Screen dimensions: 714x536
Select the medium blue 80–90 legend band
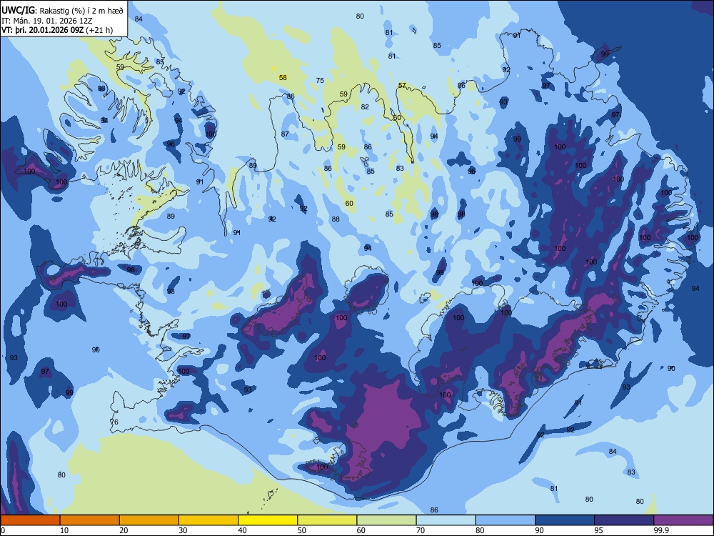pos(506,520)
